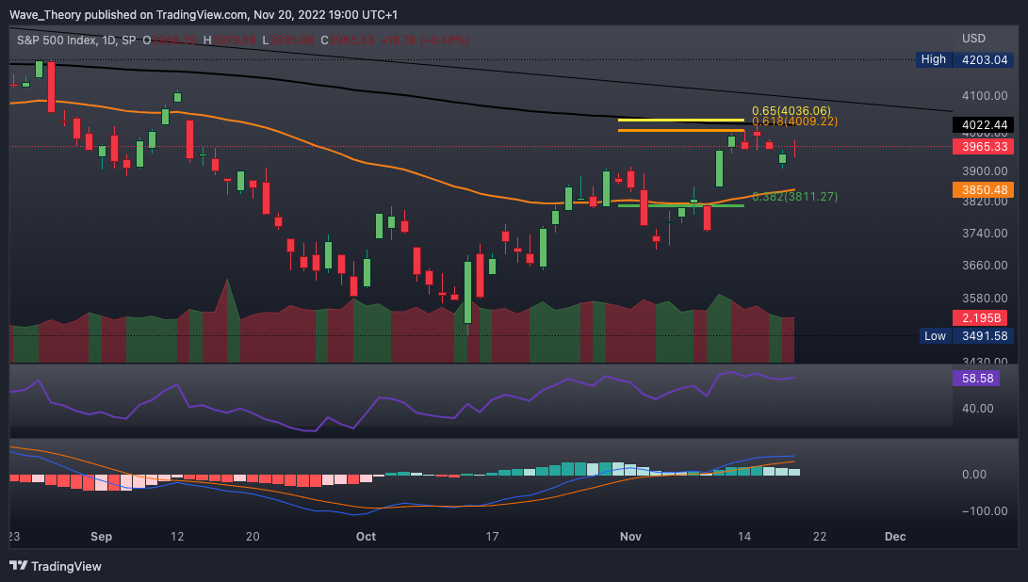Click the orange 3850.48 moving average label
The width and height of the screenshot is (1028, 582).
984,190
